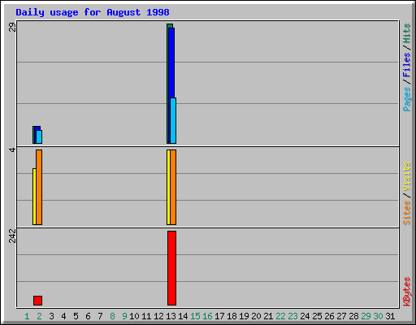This screenshot has width=416, height=325.
Task: Select the small red KBytes bar for day 2
Action: (x=37, y=301)
